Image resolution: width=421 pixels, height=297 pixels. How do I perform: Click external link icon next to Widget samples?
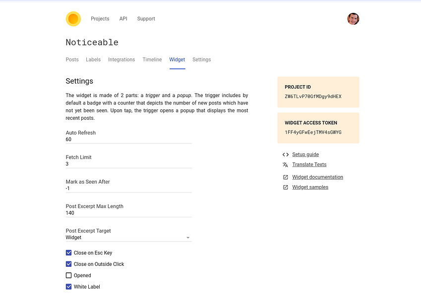[x=286, y=188]
